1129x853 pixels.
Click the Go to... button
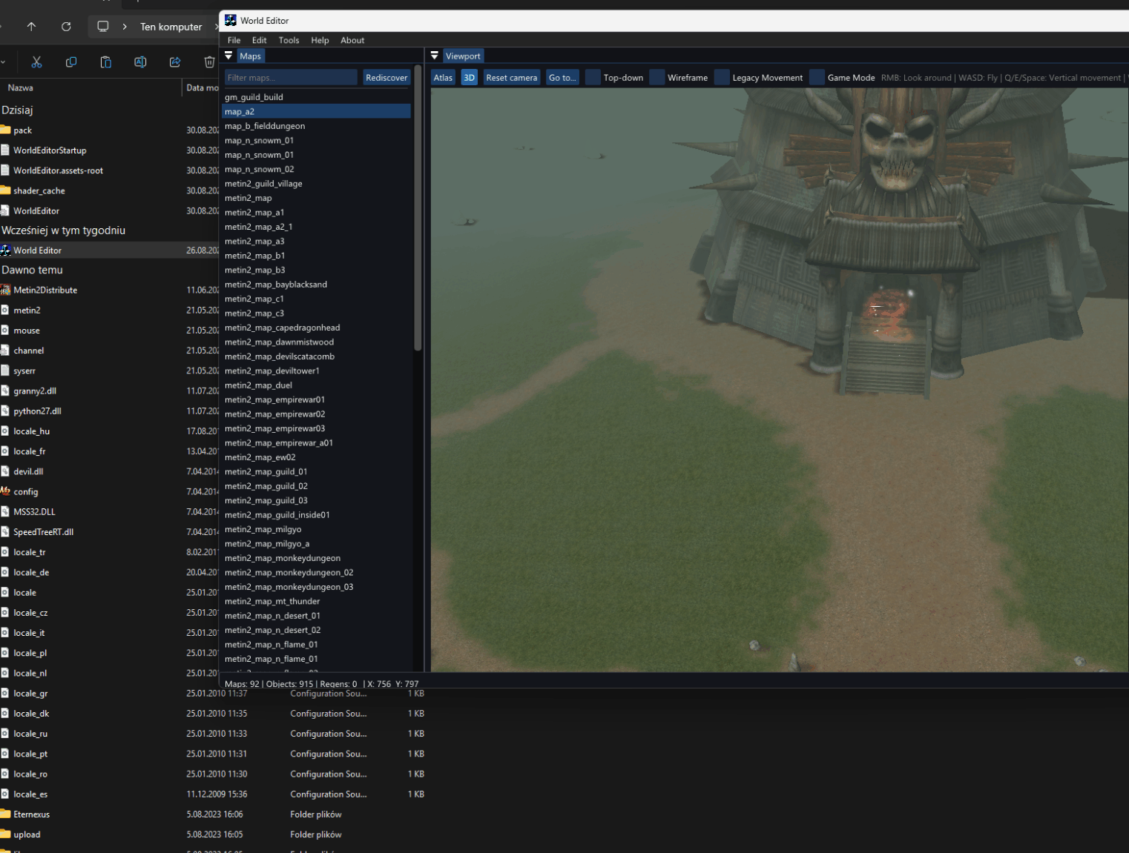click(562, 77)
